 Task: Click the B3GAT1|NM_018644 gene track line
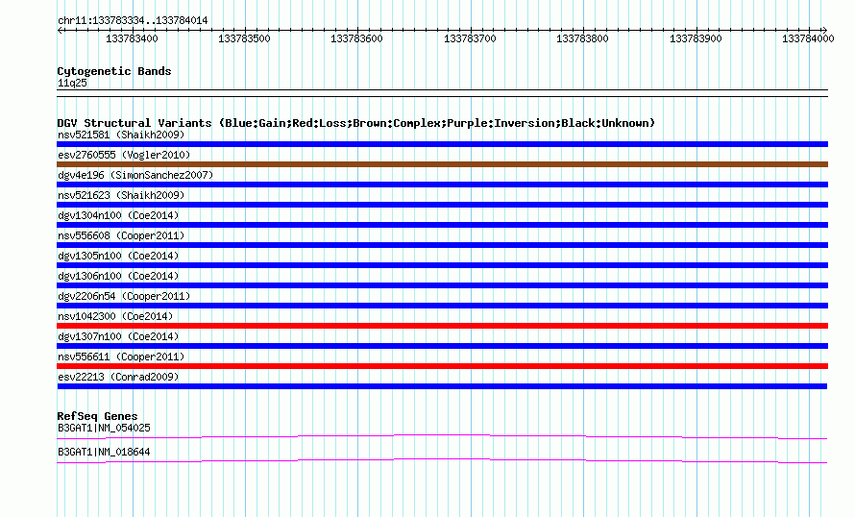click(442, 461)
